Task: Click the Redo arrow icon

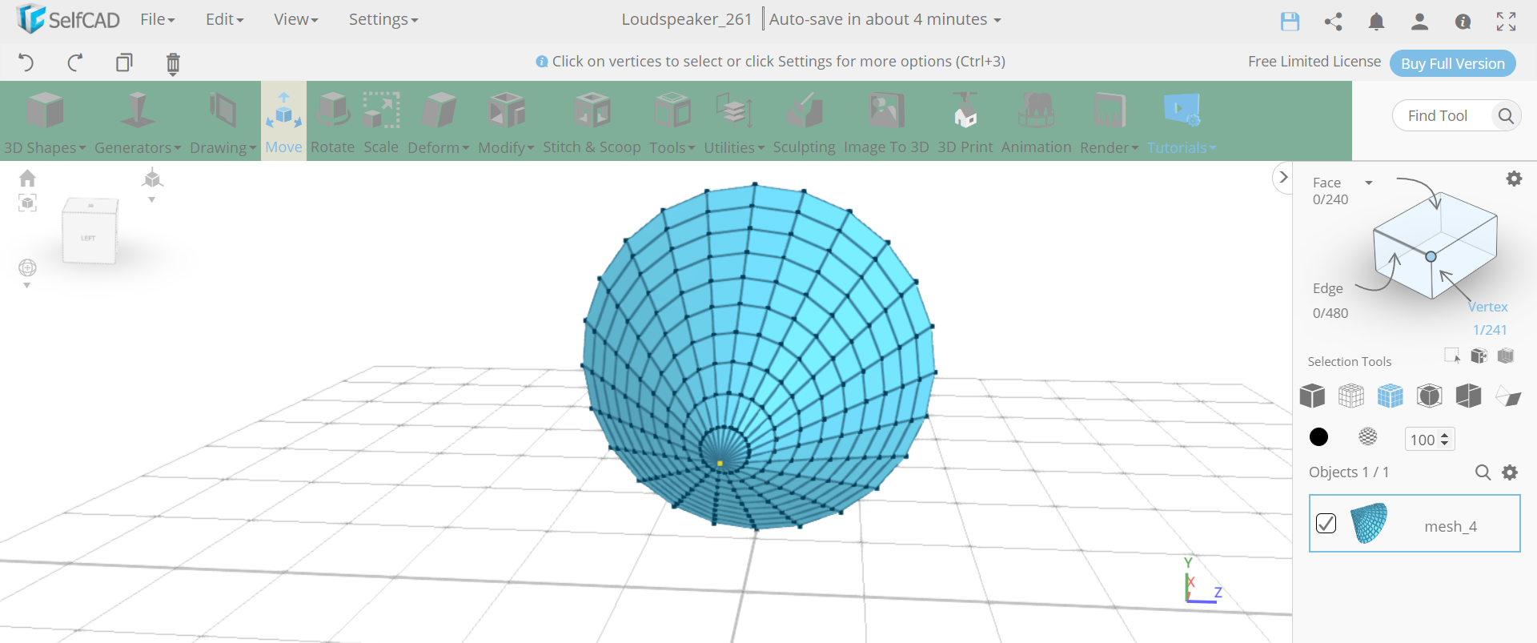Action: pos(75,62)
